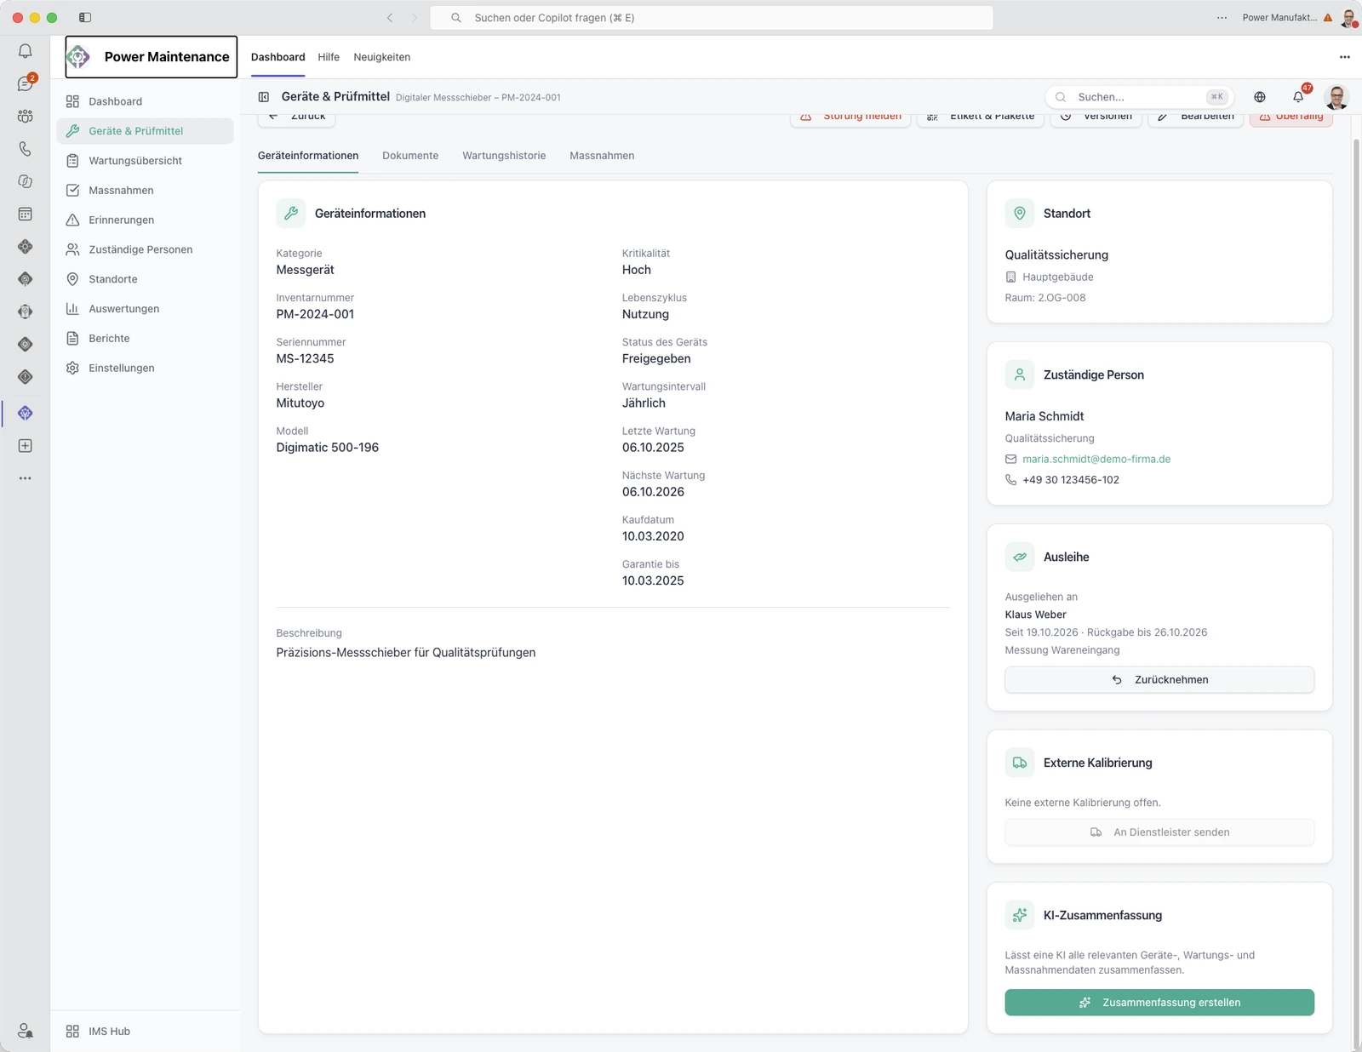Click the phone number +49 30 123456-102
1362x1052 pixels.
tap(1071, 480)
